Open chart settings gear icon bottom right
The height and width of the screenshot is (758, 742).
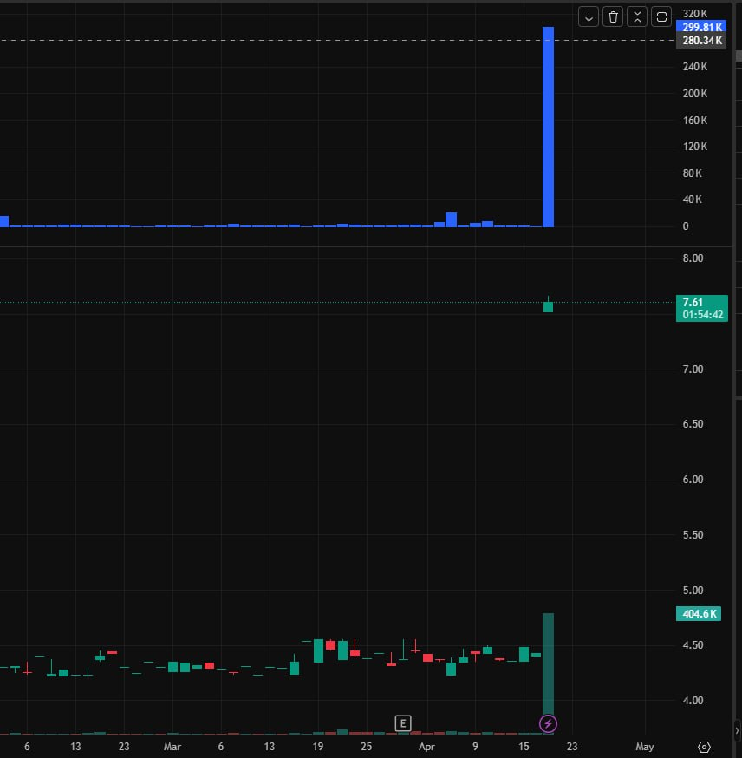[705, 747]
